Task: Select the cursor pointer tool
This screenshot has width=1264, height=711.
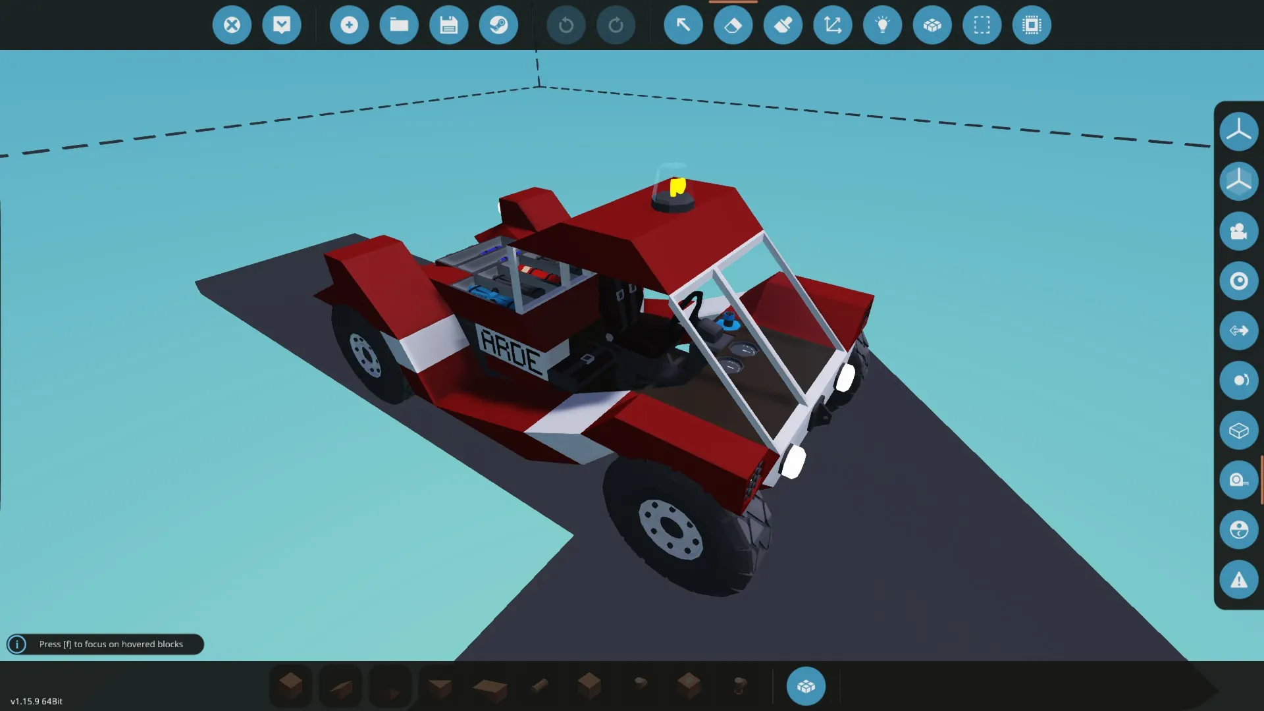Action: 683,25
